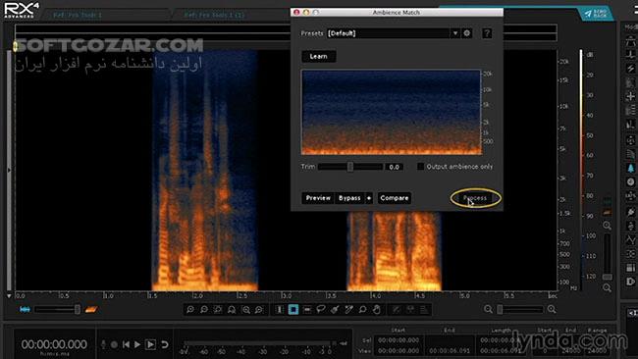Select the grab hand tool
Image resolution: width=638 pixels, height=359 pixels.
click(x=377, y=310)
